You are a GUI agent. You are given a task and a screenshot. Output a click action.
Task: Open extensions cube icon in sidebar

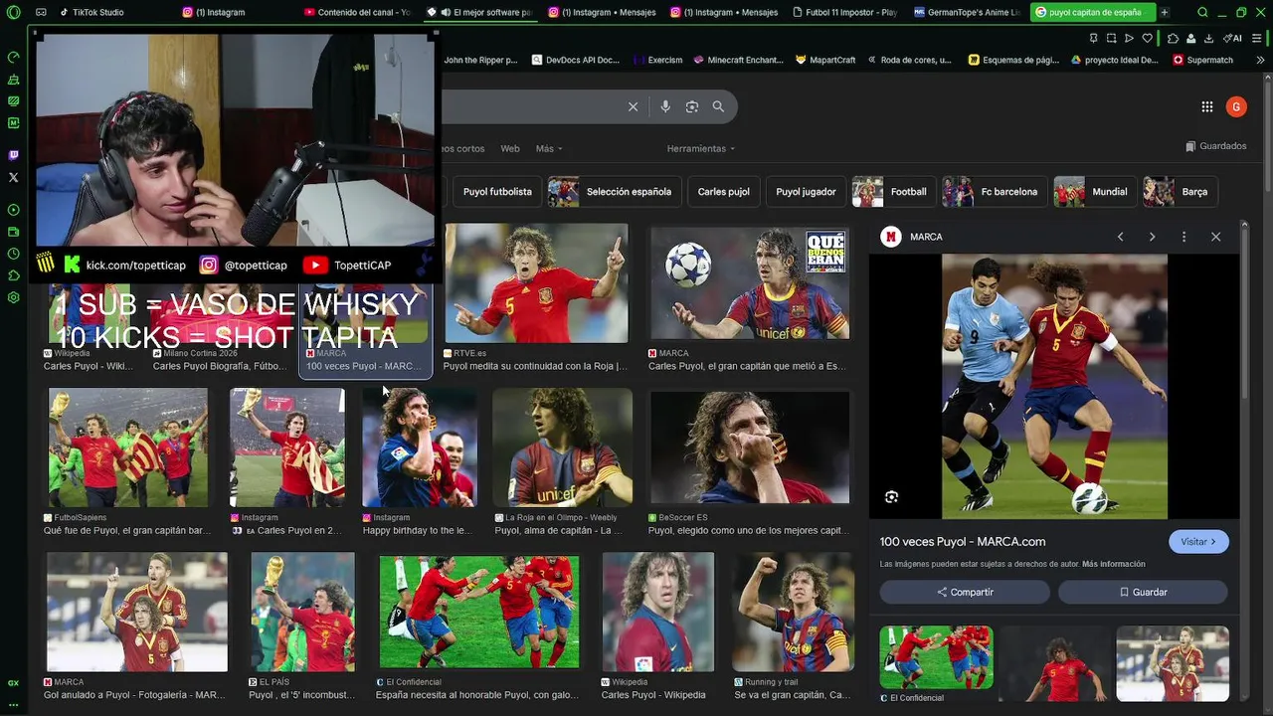[x=14, y=275]
